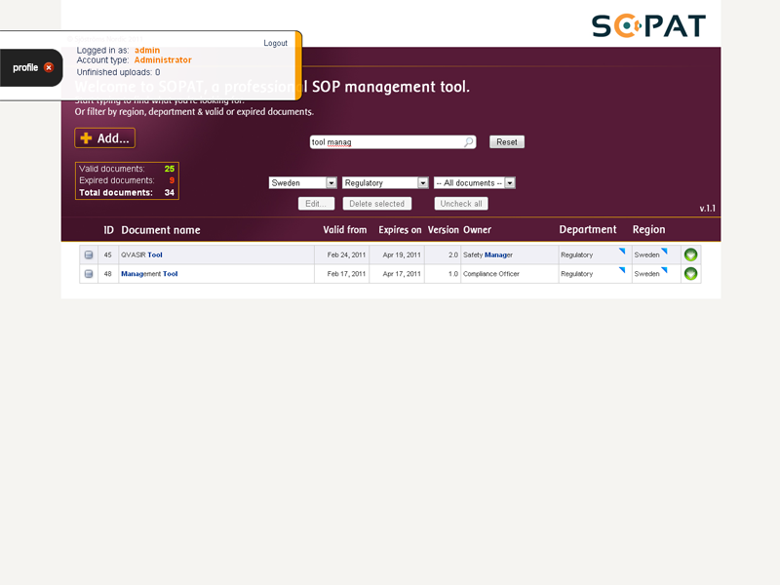Click the Logout link
780x585 pixels.
[x=276, y=43]
